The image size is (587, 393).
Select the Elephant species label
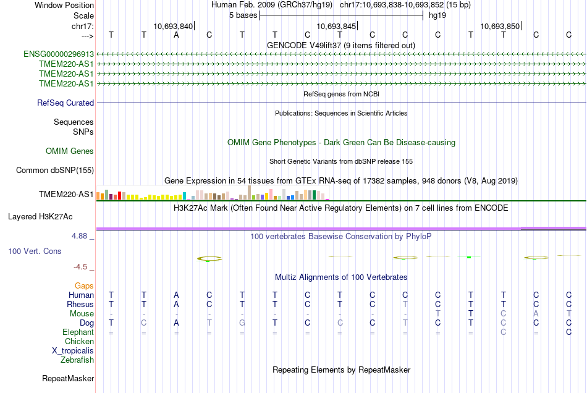pos(78,332)
